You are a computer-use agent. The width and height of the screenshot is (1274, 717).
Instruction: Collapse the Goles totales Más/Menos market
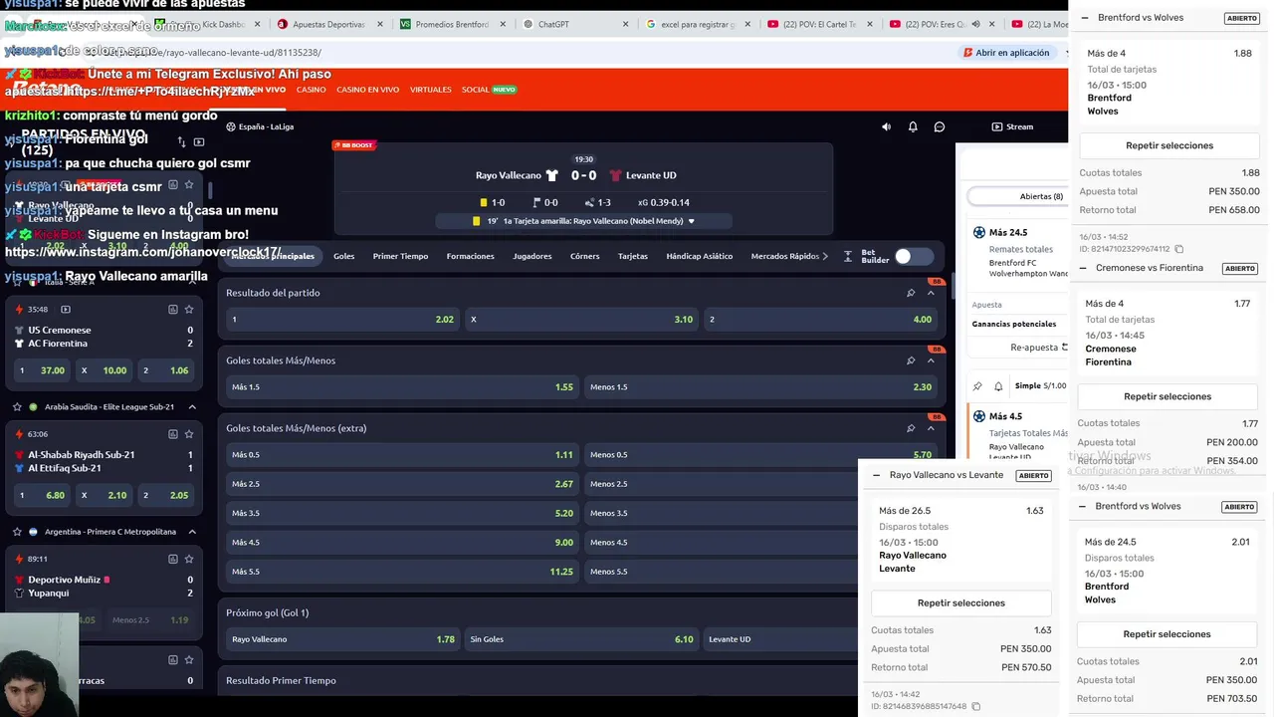pyautogui.click(x=931, y=360)
